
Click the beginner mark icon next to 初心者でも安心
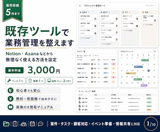click(10, 90)
